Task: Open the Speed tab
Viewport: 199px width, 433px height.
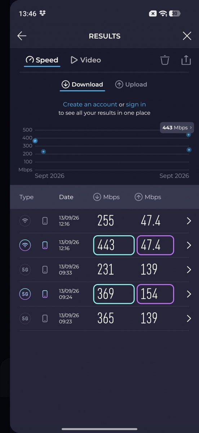Action: click(42, 60)
